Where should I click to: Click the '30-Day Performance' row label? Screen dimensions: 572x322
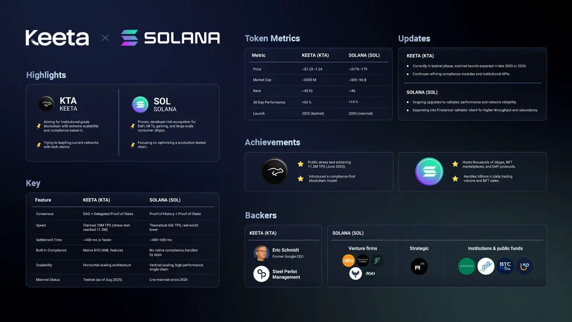269,102
